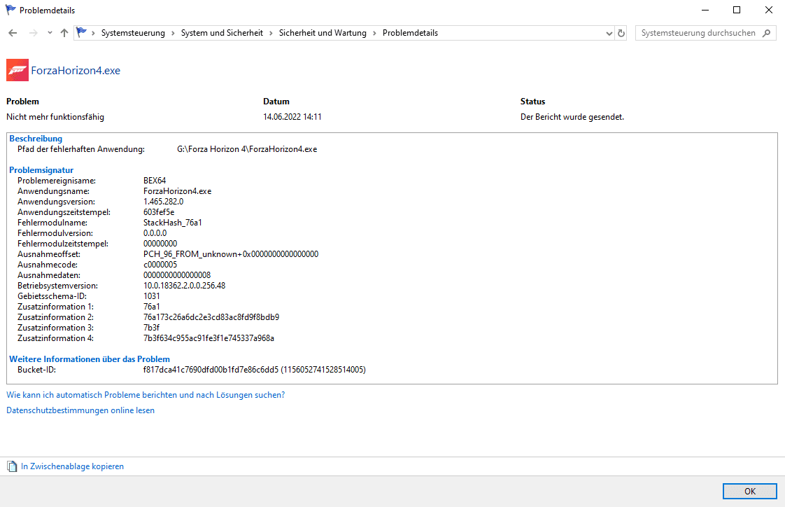785x507 pixels.
Task: Click the Nicht mehr funktionsfähig problem text
Action: (x=55, y=117)
